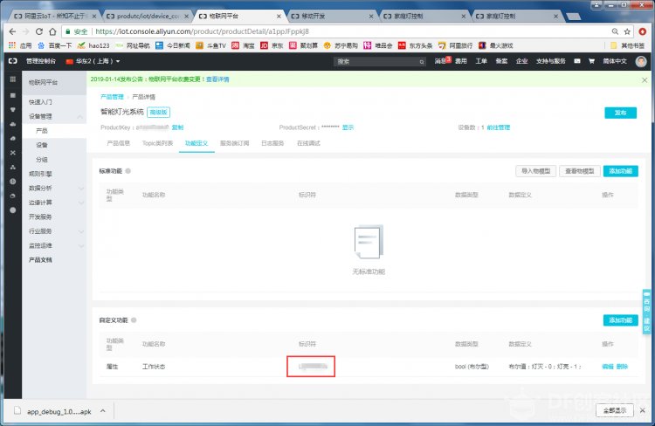Viewport: 655px width, 426px height.
Task: Select 设备 in the sidebar
Action: 42,145
